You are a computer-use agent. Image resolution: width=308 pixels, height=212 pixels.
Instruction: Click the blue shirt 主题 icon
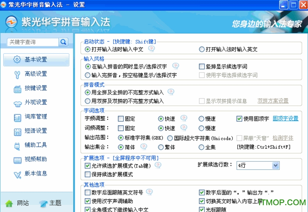43,204
